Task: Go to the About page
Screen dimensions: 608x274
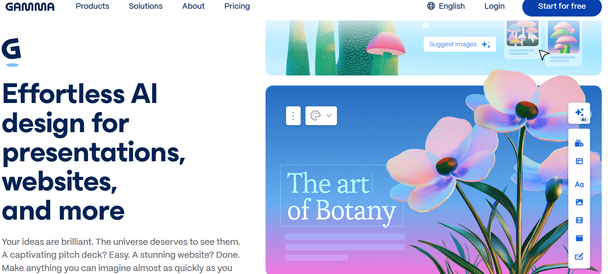Action: pyautogui.click(x=193, y=6)
